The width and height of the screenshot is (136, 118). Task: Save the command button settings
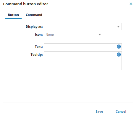coord(99,112)
